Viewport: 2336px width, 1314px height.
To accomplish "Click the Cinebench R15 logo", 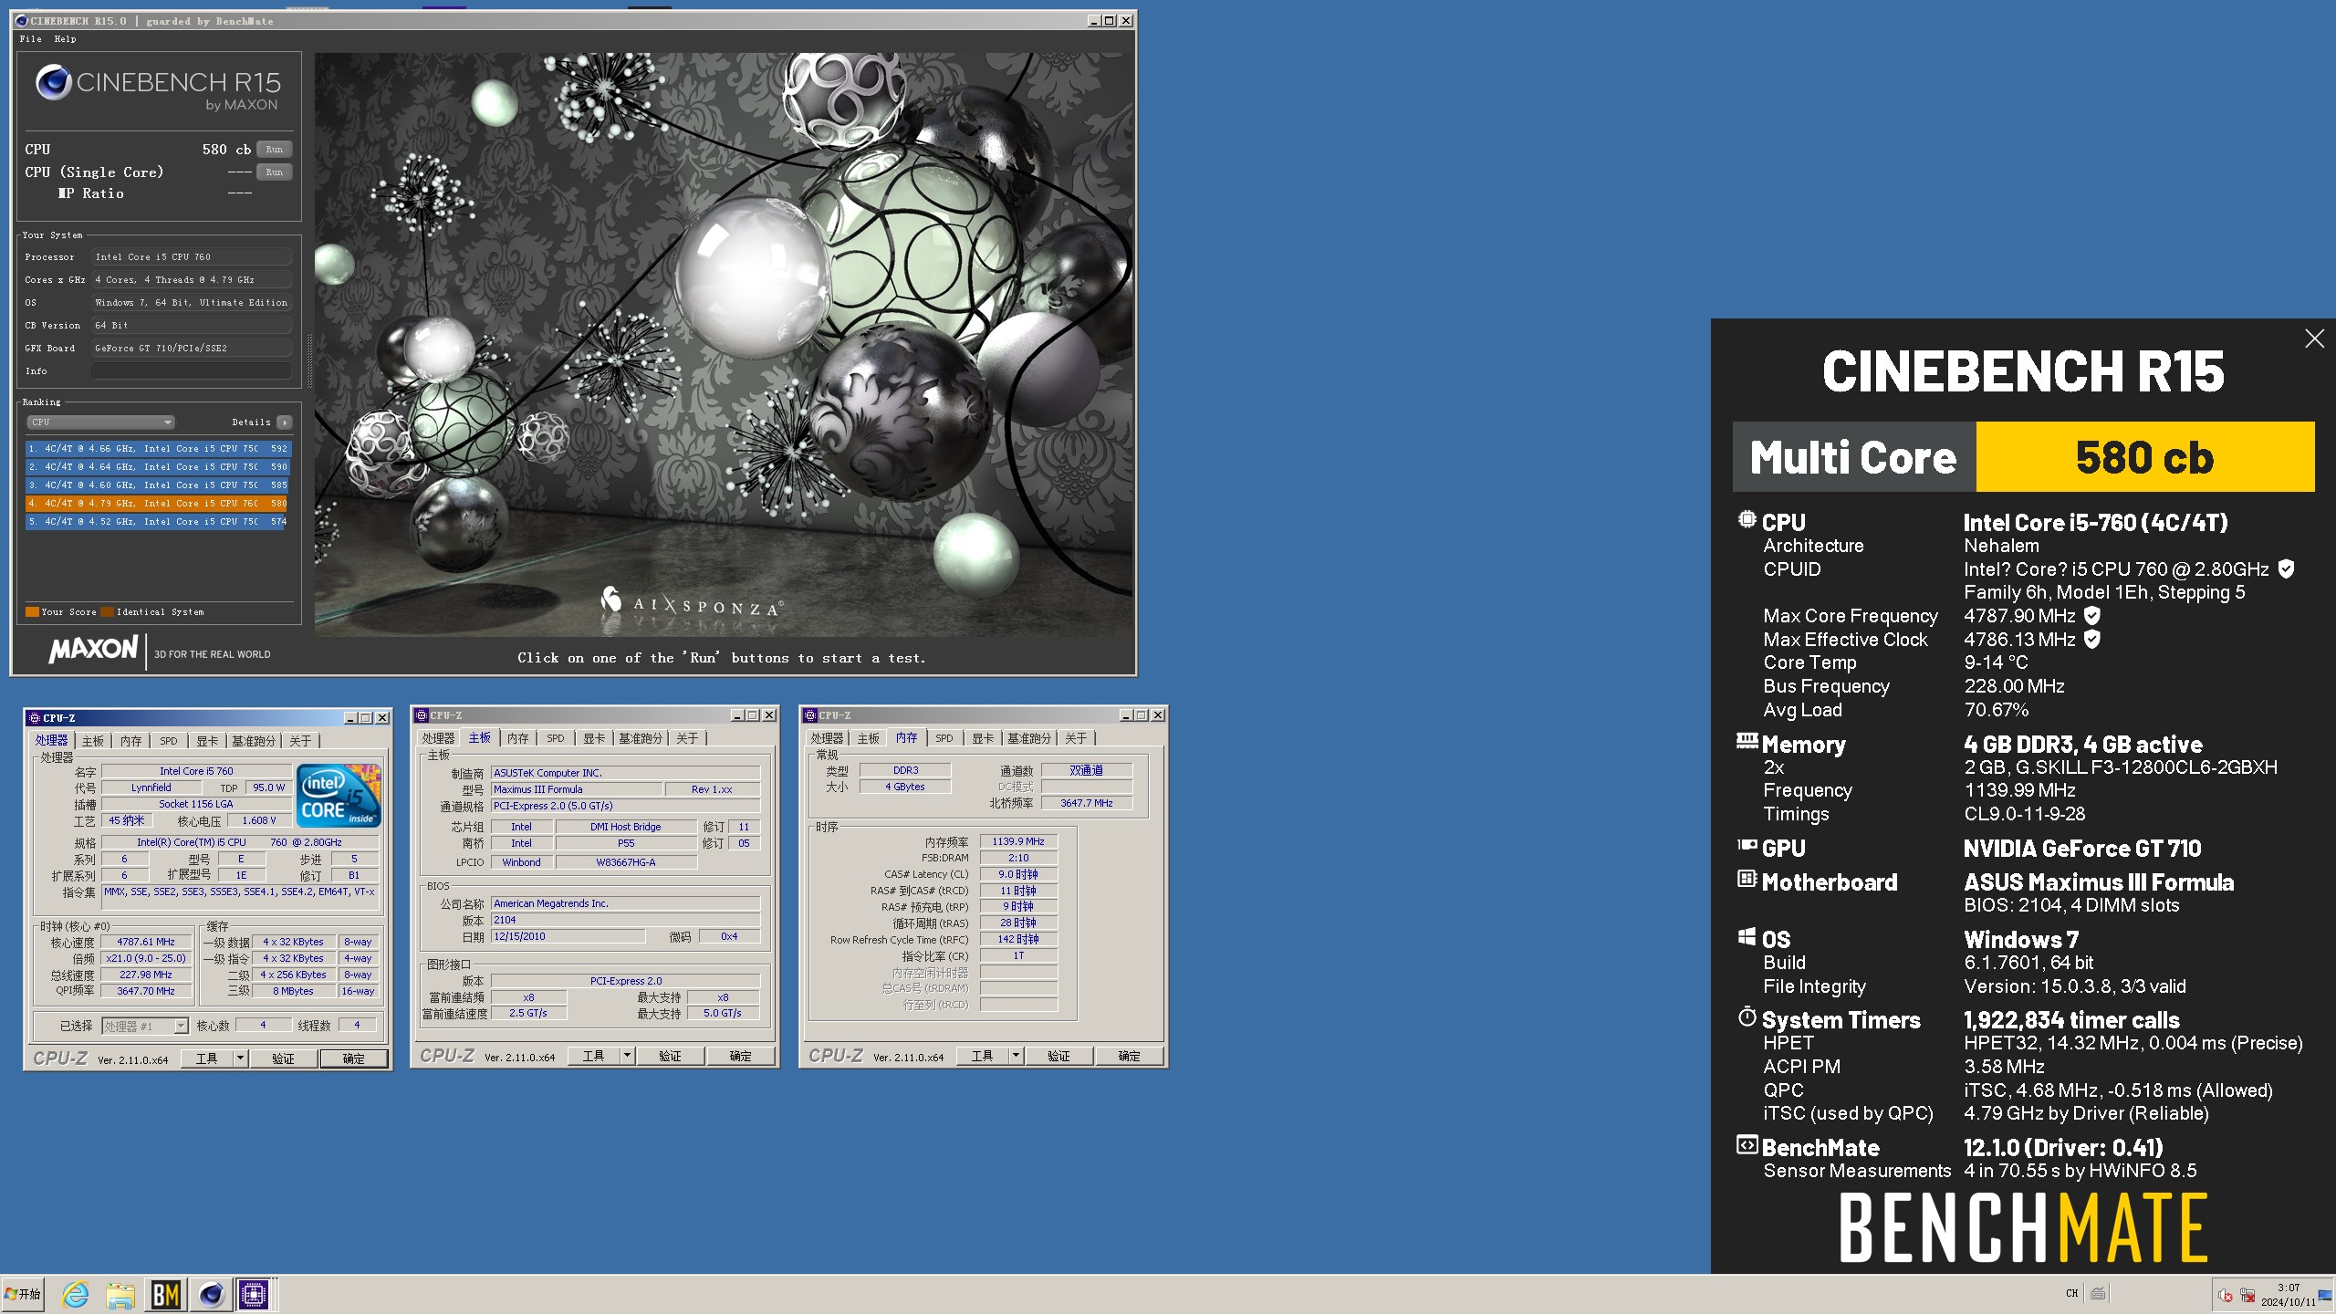I will [x=158, y=89].
